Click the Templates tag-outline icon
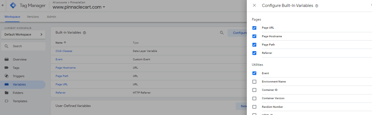This screenshot has width=372, height=115. [7, 101]
